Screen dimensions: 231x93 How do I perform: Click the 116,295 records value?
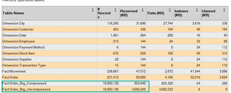point(113,23)
